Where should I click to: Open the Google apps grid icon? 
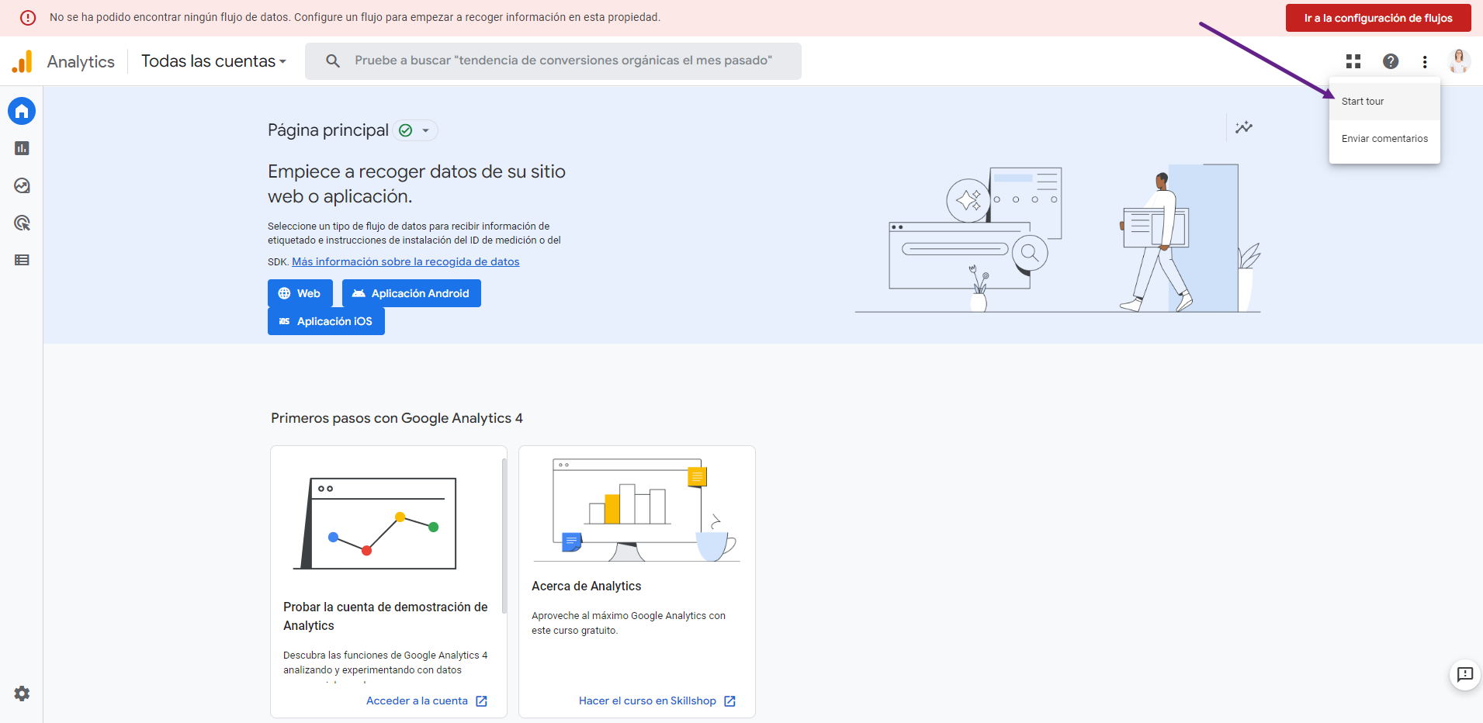pyautogui.click(x=1353, y=61)
